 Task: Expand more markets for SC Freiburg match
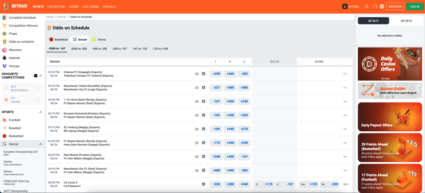tap(345, 129)
